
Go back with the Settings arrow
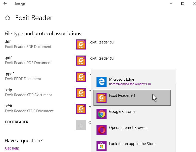[5, 4]
